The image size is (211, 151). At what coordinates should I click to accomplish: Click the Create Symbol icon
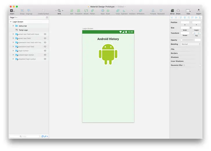click(x=43, y=10)
